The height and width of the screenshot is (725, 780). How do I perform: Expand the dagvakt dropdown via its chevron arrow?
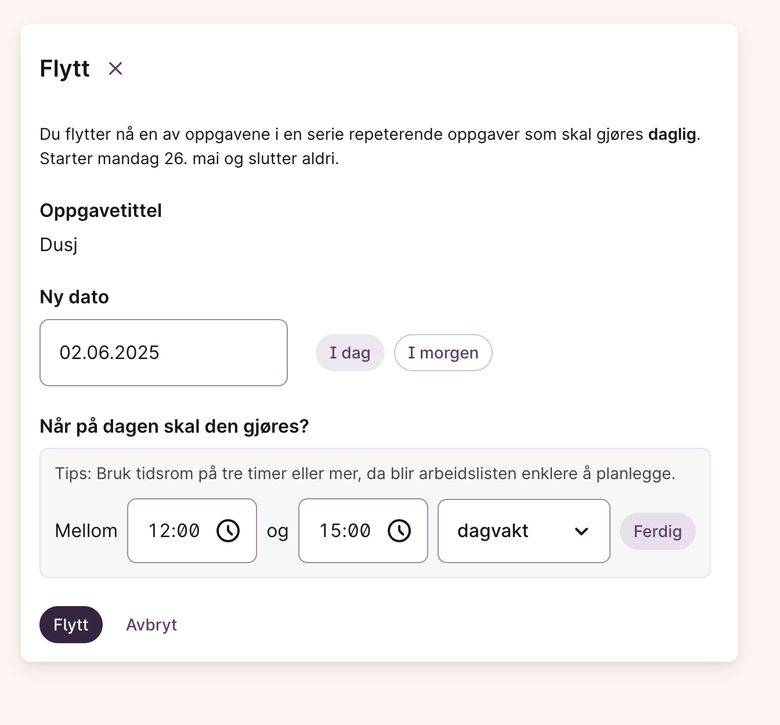(x=582, y=531)
